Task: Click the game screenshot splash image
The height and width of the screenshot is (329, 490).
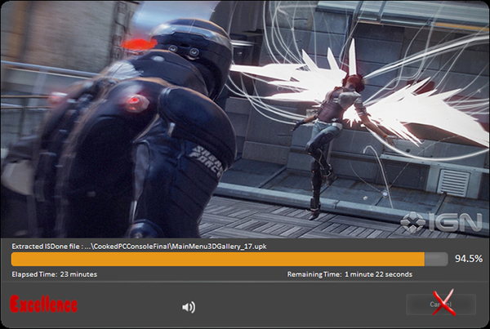Action: pos(245,119)
